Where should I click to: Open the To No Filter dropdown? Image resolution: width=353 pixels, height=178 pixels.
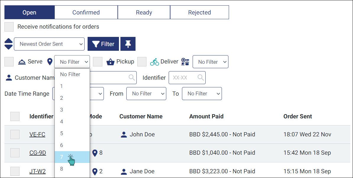(x=202, y=94)
